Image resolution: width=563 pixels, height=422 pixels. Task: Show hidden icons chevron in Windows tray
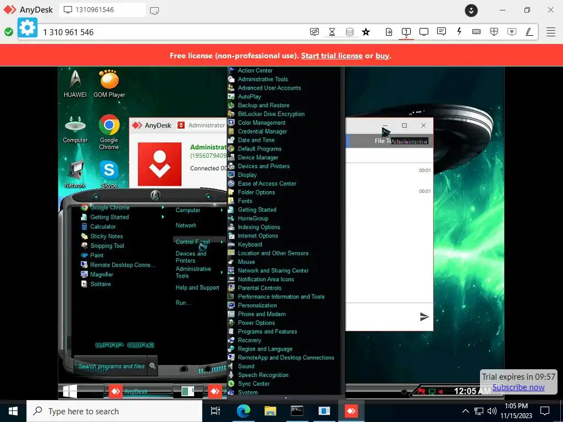point(465,411)
